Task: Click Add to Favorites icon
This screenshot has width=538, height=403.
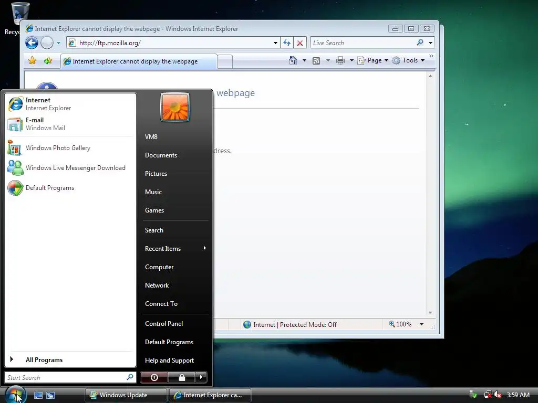Action: [x=48, y=61]
